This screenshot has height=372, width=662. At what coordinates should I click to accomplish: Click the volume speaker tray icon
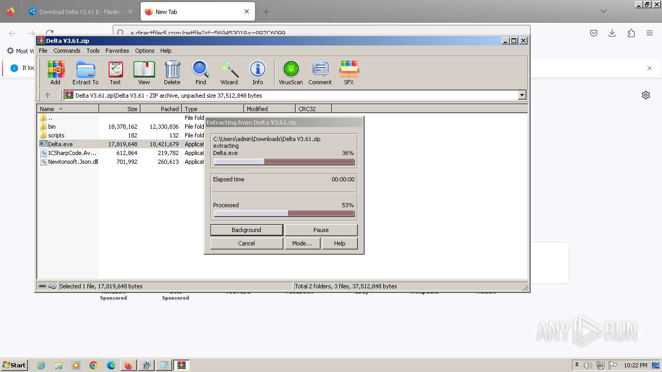coord(588,365)
